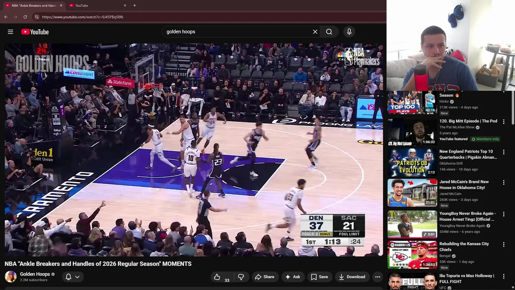Open the YouTube hamburger guide menu

[10, 32]
